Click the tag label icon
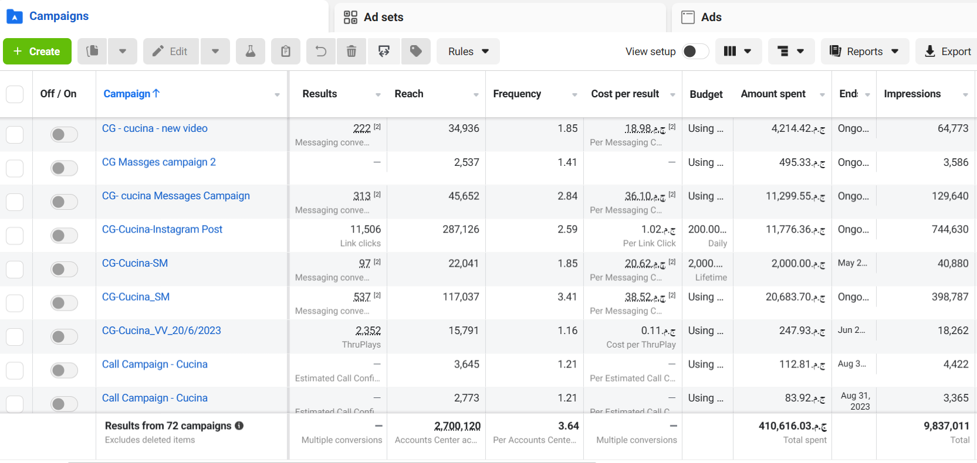The height and width of the screenshot is (463, 977). click(x=416, y=52)
